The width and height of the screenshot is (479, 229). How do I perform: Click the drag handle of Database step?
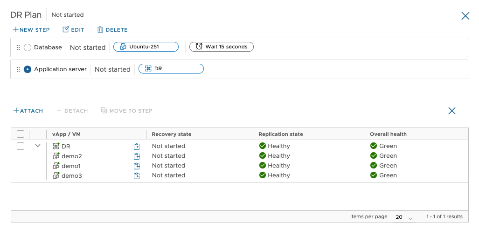click(x=18, y=47)
